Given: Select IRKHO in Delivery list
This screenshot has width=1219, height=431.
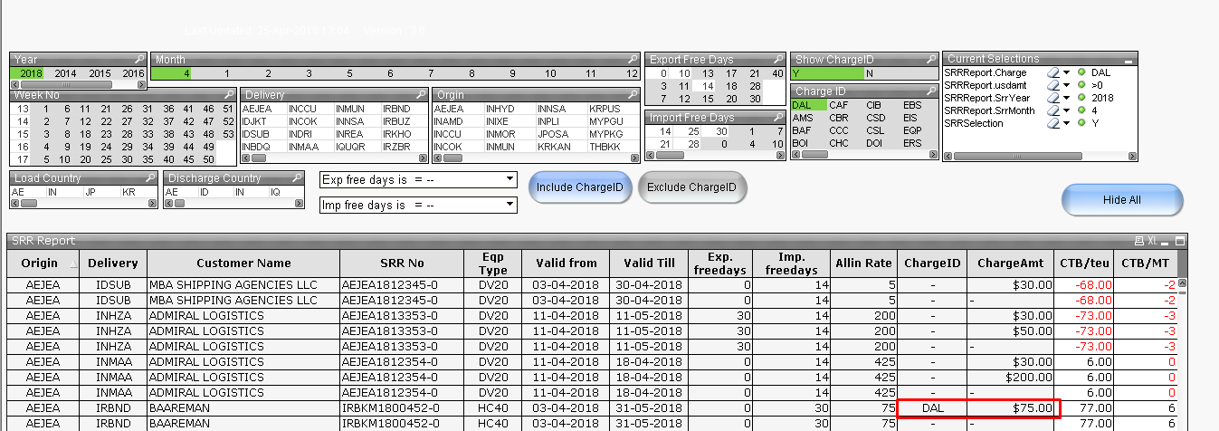Looking at the screenshot, I should 396,134.
